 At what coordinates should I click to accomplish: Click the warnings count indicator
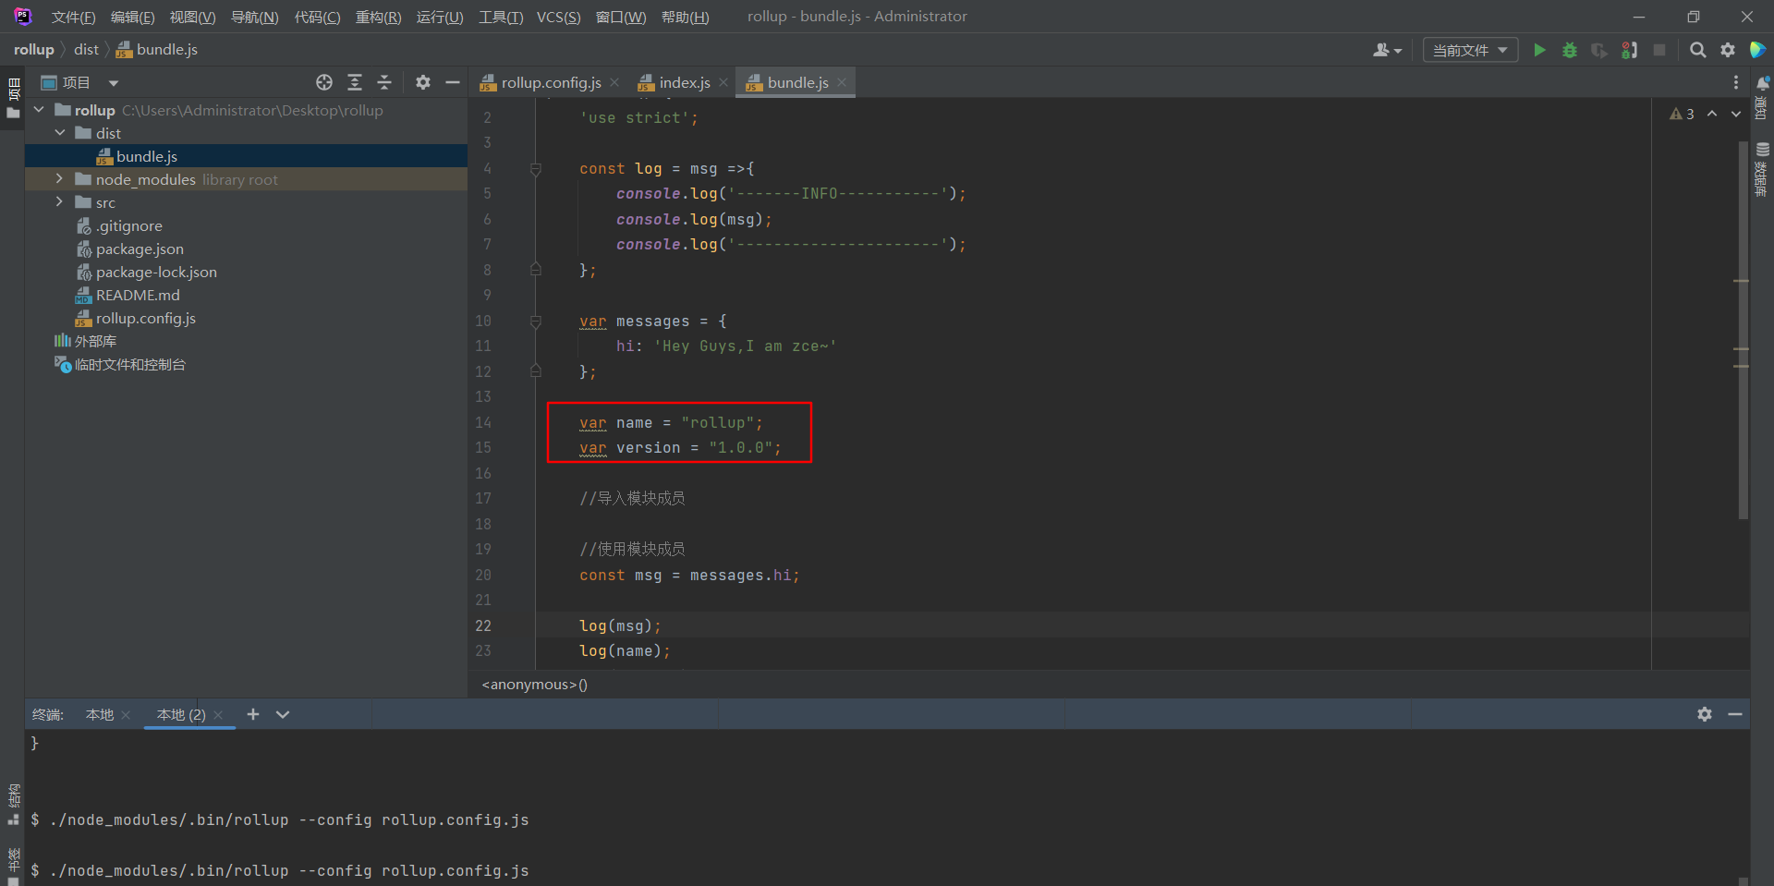[1682, 114]
